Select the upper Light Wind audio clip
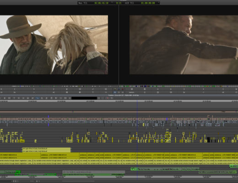This screenshot has width=238, height=183. pos(47,149)
